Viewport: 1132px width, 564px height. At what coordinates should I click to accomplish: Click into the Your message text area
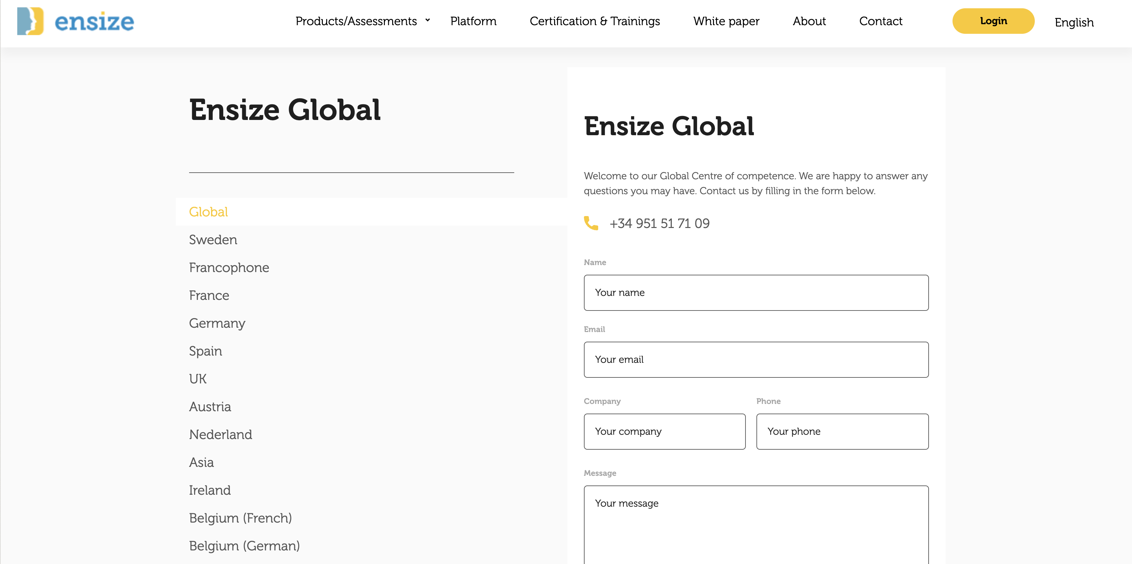pos(756,525)
